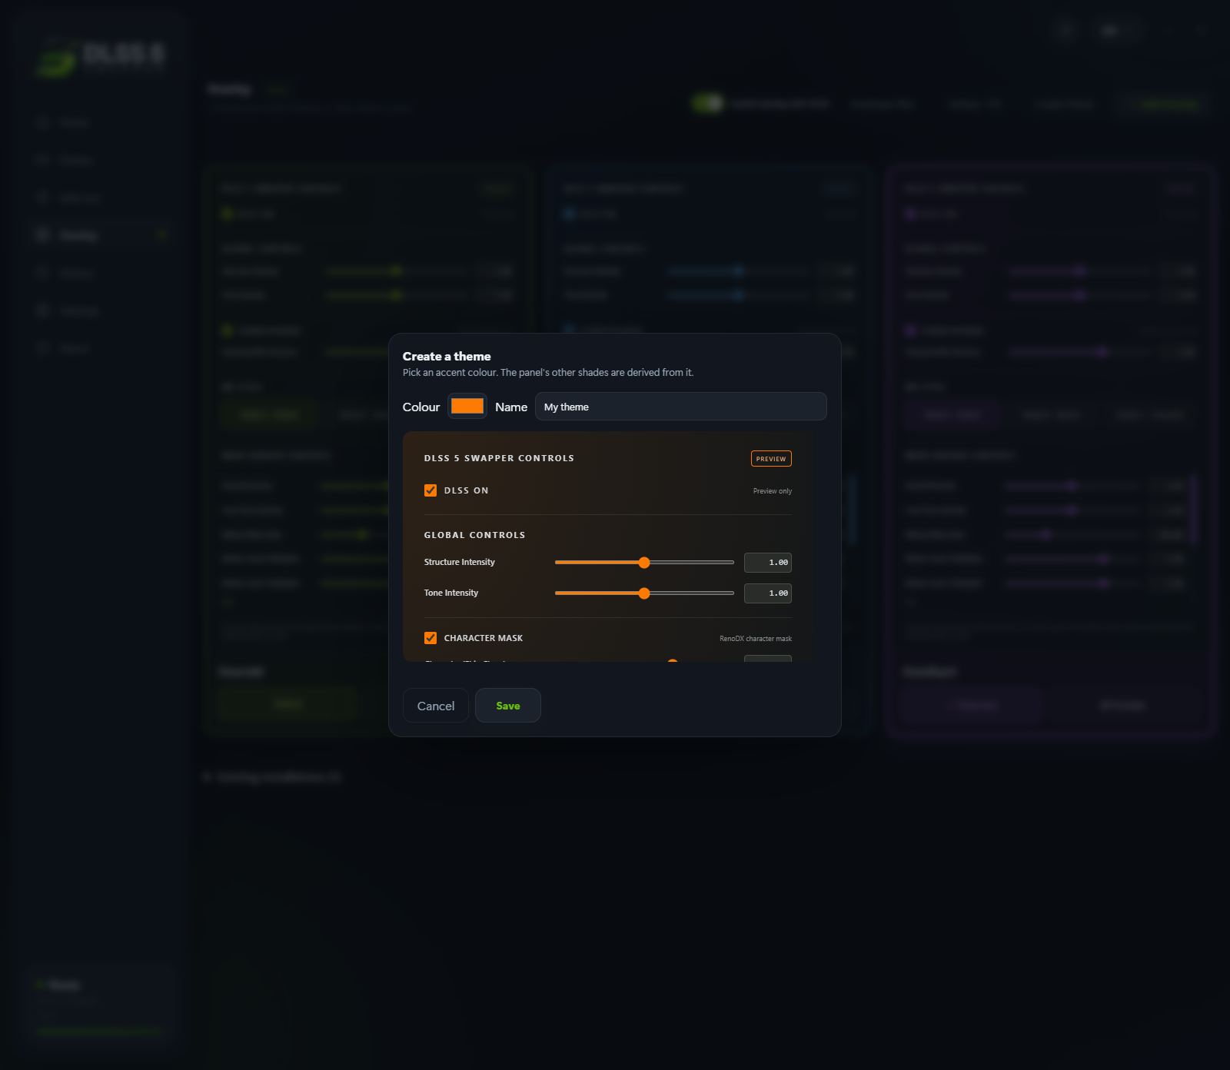Open the orange Colour swatch picker
The height and width of the screenshot is (1070, 1230).
[467, 406]
